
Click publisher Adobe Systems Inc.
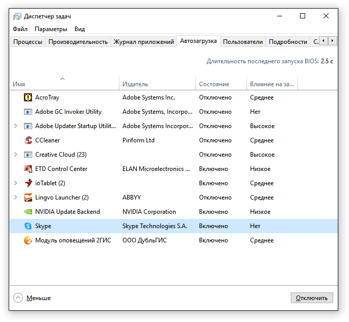(x=148, y=97)
